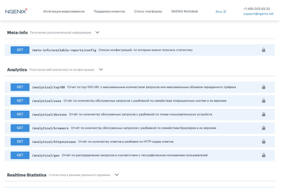Click the /analytical/oses path text
Screen dimensions: 283x188
[x=46, y=101]
